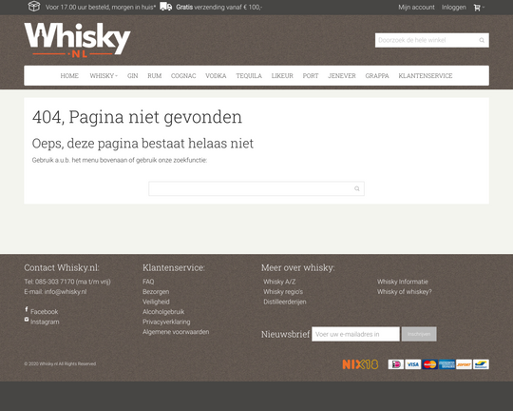This screenshot has width=513, height=411.
Task: Open the Rum category
Action: pos(155,76)
